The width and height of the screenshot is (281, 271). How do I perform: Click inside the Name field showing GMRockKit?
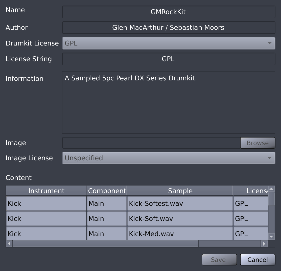[x=168, y=12]
